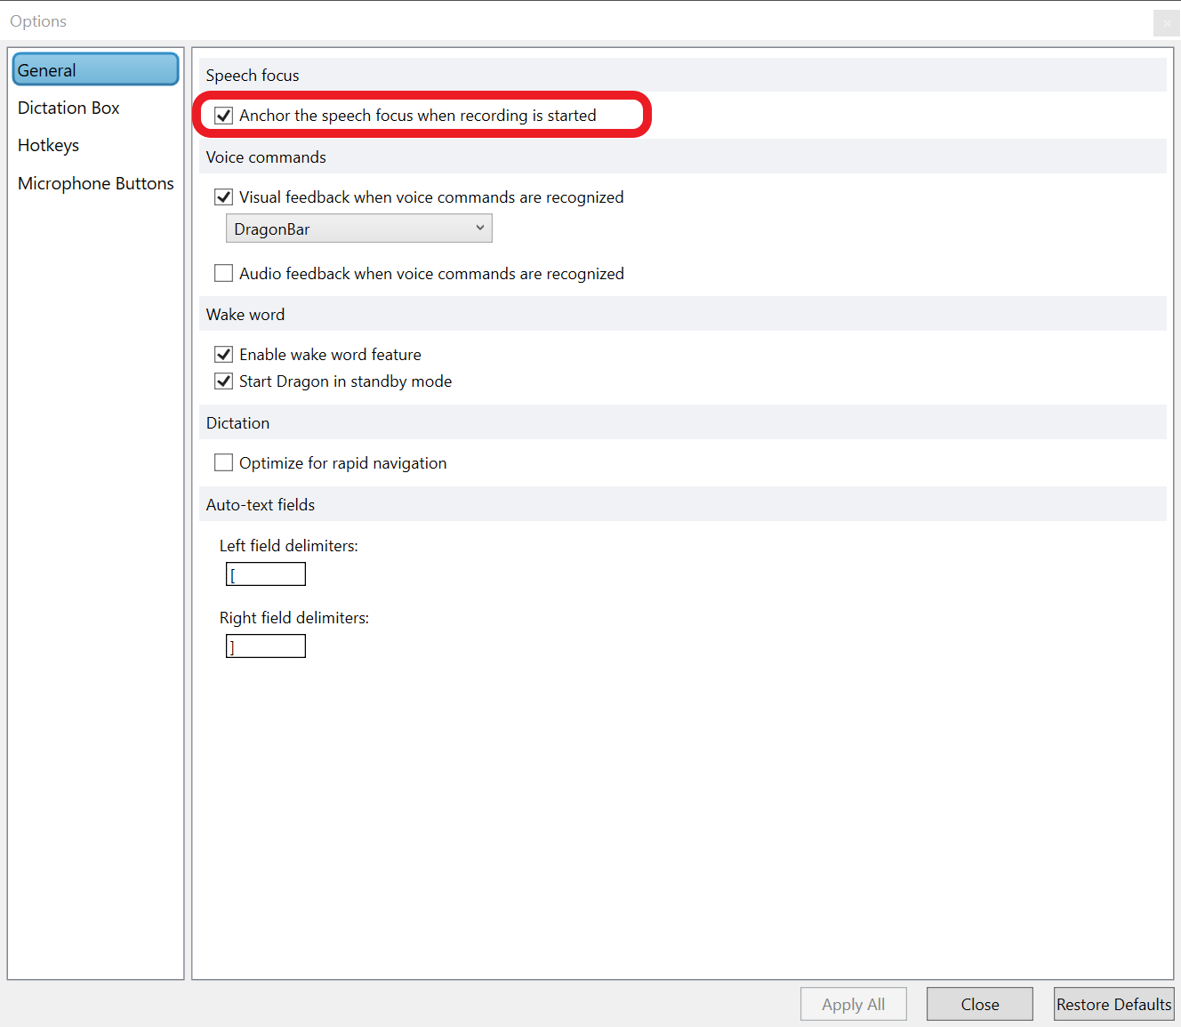Toggle Enable wake word feature checkbox
The height and width of the screenshot is (1027, 1181).
click(x=224, y=355)
